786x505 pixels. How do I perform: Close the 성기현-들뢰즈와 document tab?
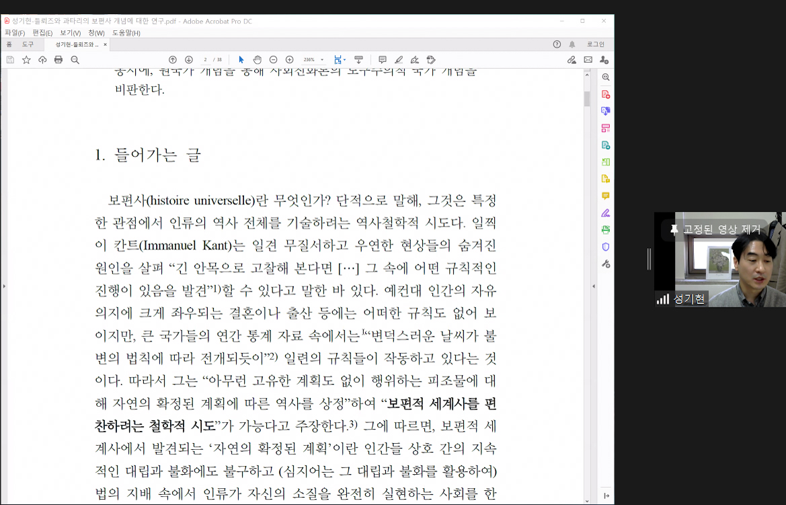pyautogui.click(x=106, y=44)
